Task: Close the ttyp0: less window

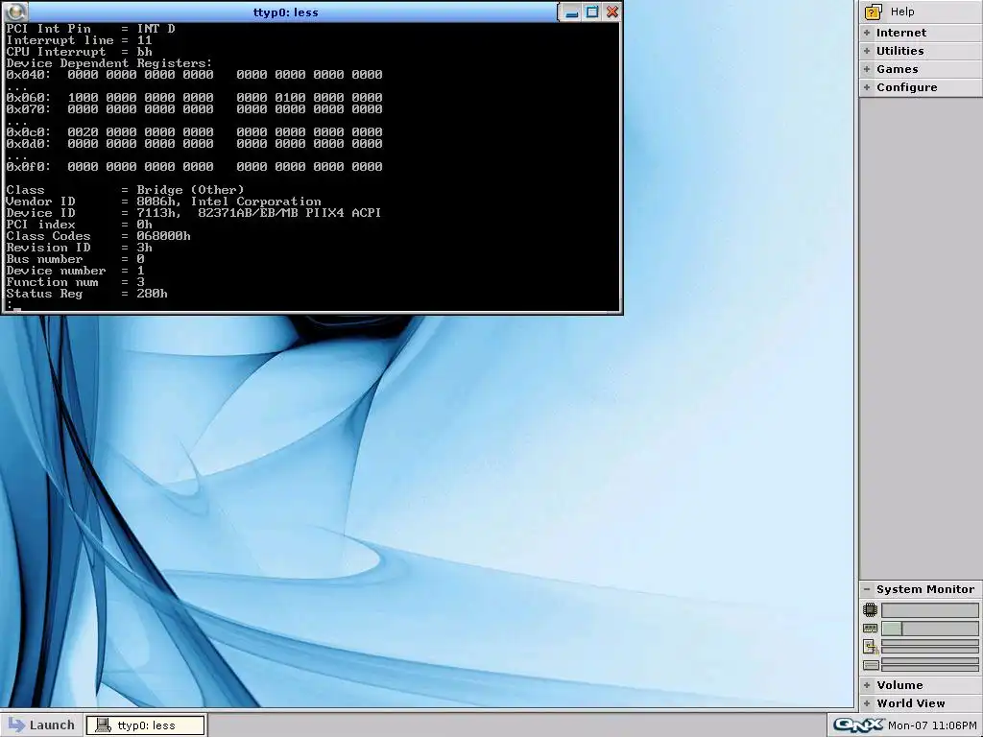Action: pos(612,12)
